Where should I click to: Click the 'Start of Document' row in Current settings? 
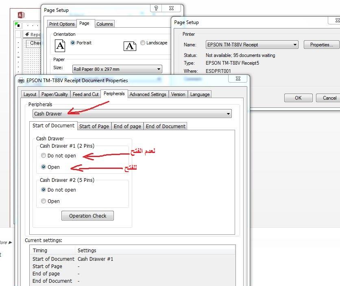tap(133, 259)
